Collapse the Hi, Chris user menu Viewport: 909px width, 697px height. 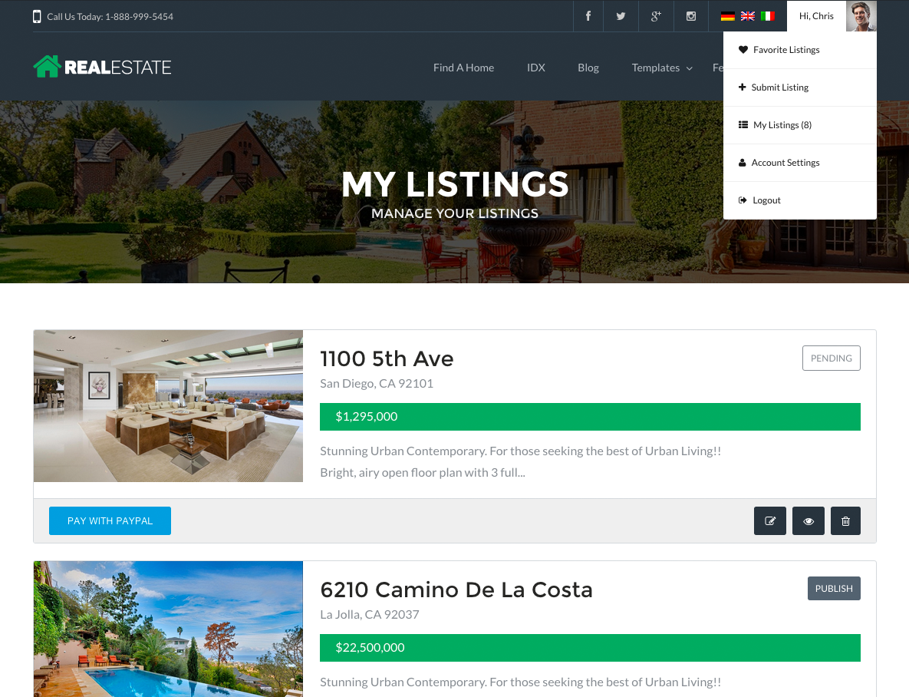point(817,16)
